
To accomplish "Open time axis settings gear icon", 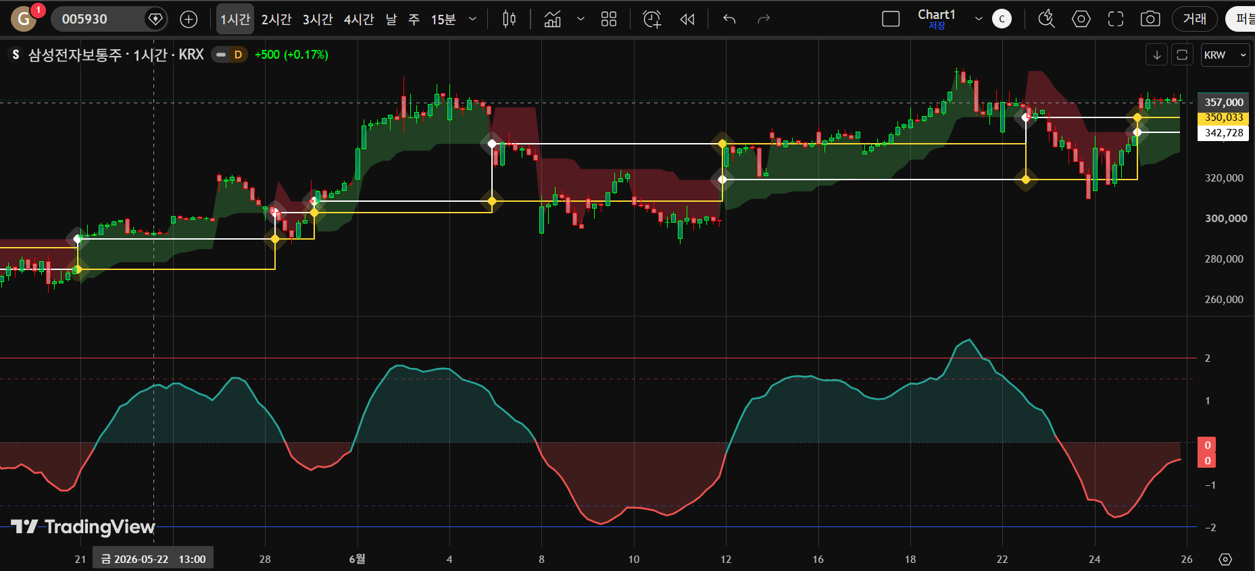I will 1225,559.
